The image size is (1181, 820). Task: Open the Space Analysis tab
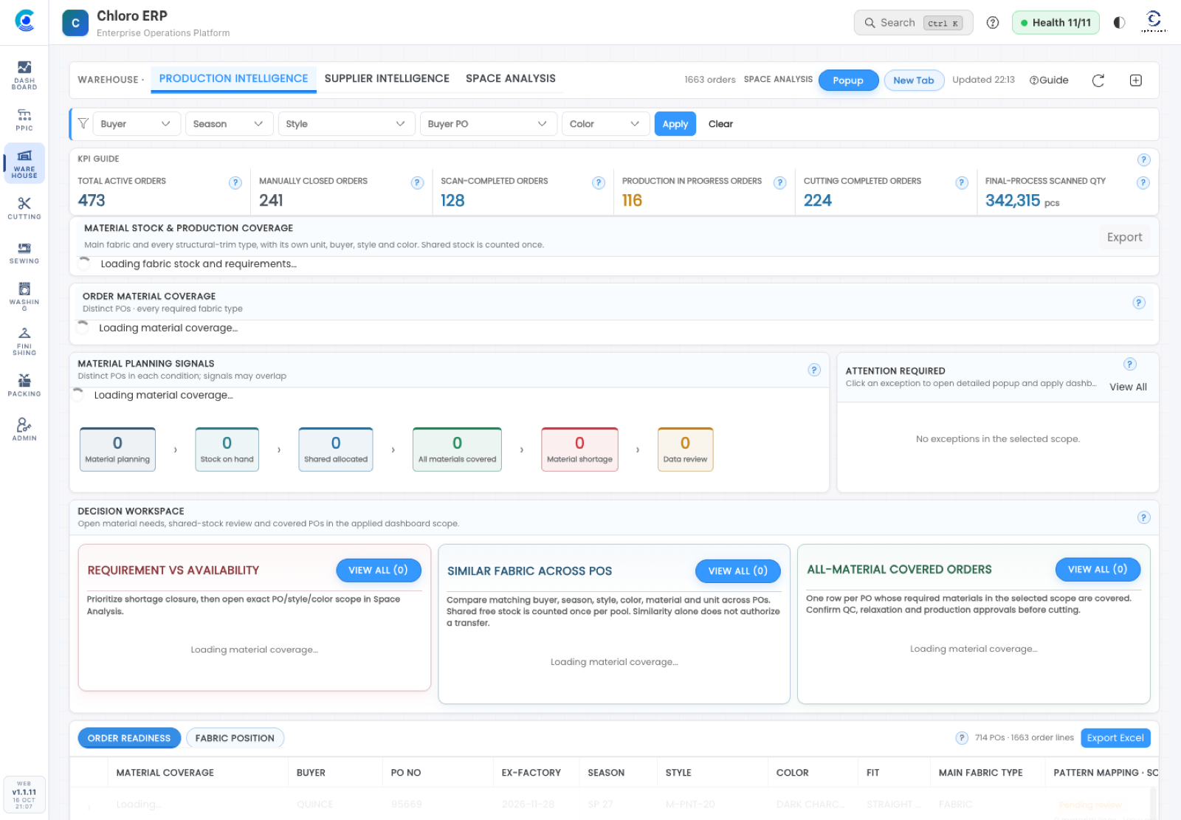coord(511,79)
